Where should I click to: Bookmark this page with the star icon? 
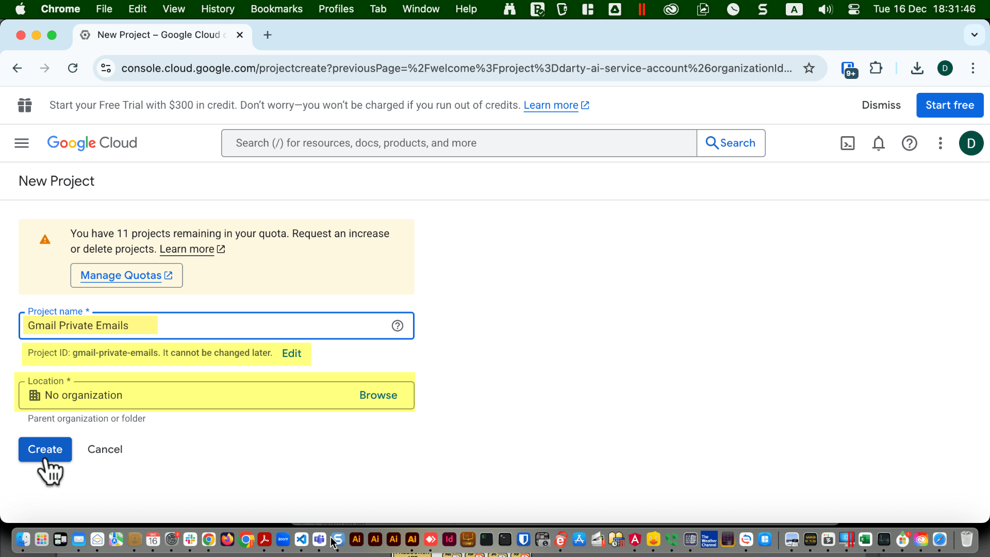tap(809, 68)
